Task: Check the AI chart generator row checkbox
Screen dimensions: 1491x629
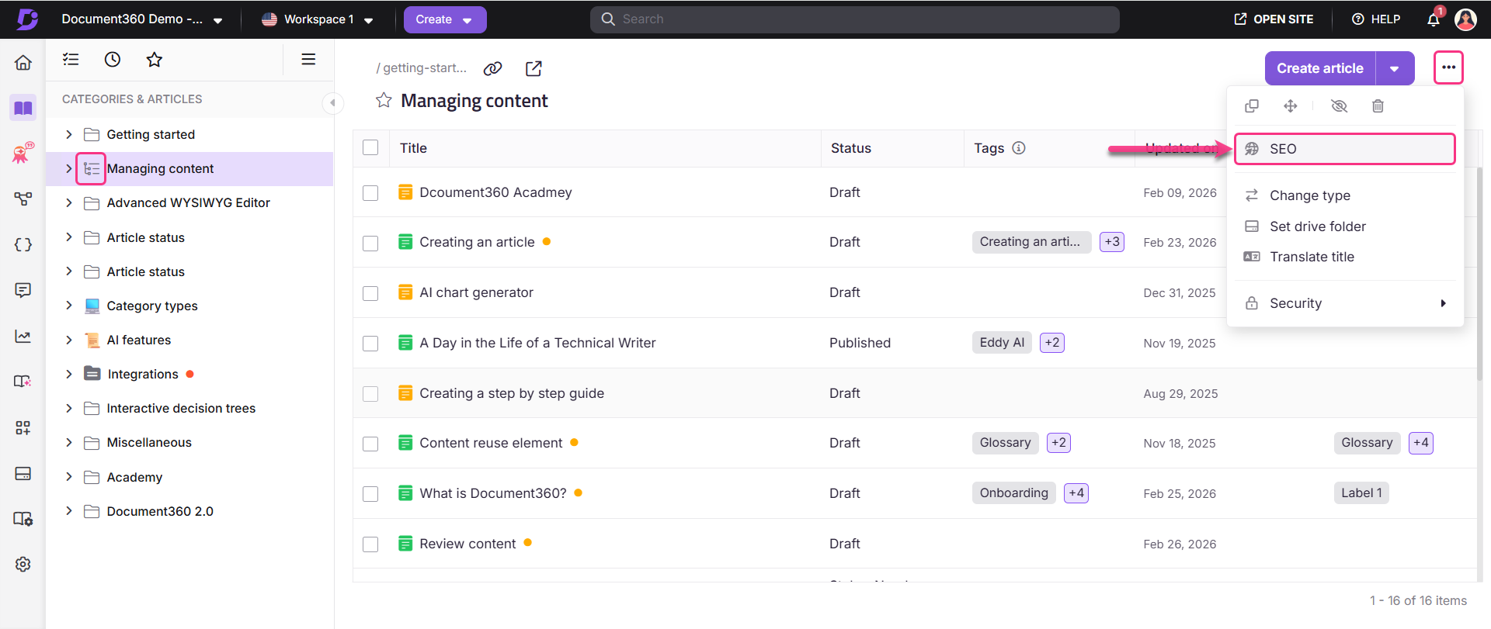Action: coord(370,293)
